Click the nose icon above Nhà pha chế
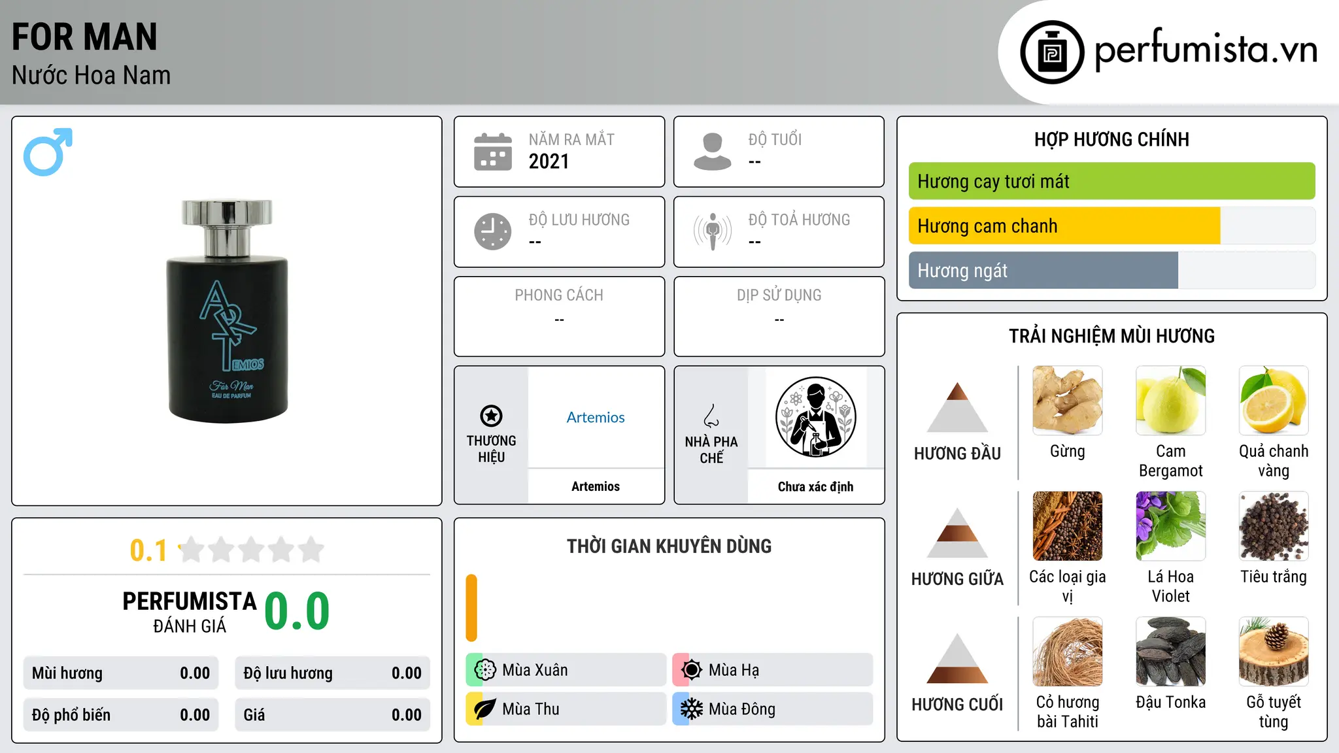The height and width of the screenshot is (753, 1339). [x=711, y=416]
